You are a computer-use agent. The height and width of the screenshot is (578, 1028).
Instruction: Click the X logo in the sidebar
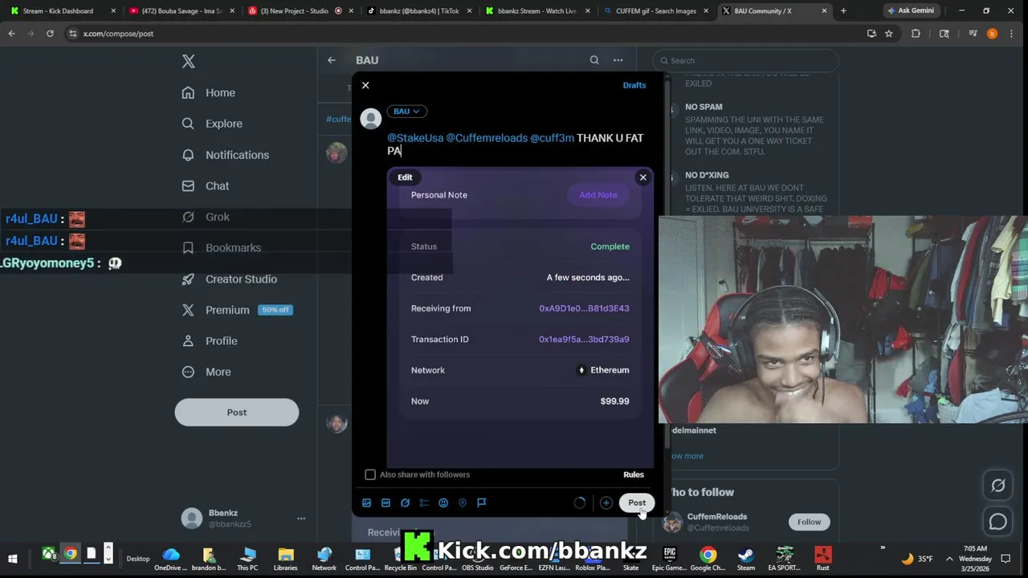click(188, 61)
